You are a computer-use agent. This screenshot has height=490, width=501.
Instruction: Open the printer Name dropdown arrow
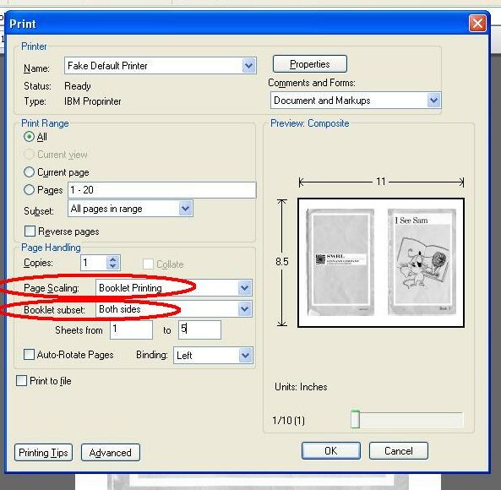click(x=249, y=66)
